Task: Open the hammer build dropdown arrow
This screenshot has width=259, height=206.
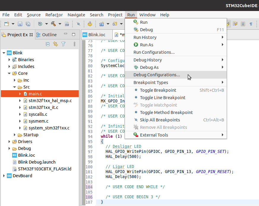Action: [x=60, y=24]
